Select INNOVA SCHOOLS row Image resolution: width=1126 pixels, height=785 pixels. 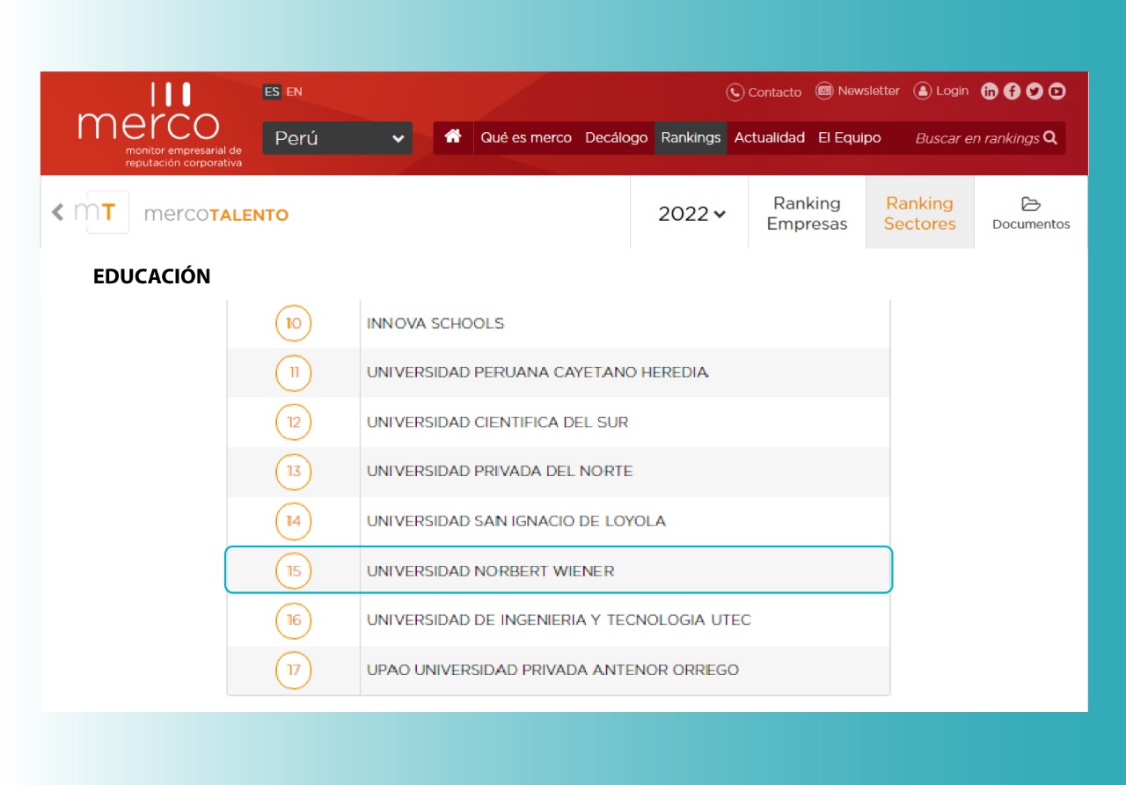pos(559,324)
